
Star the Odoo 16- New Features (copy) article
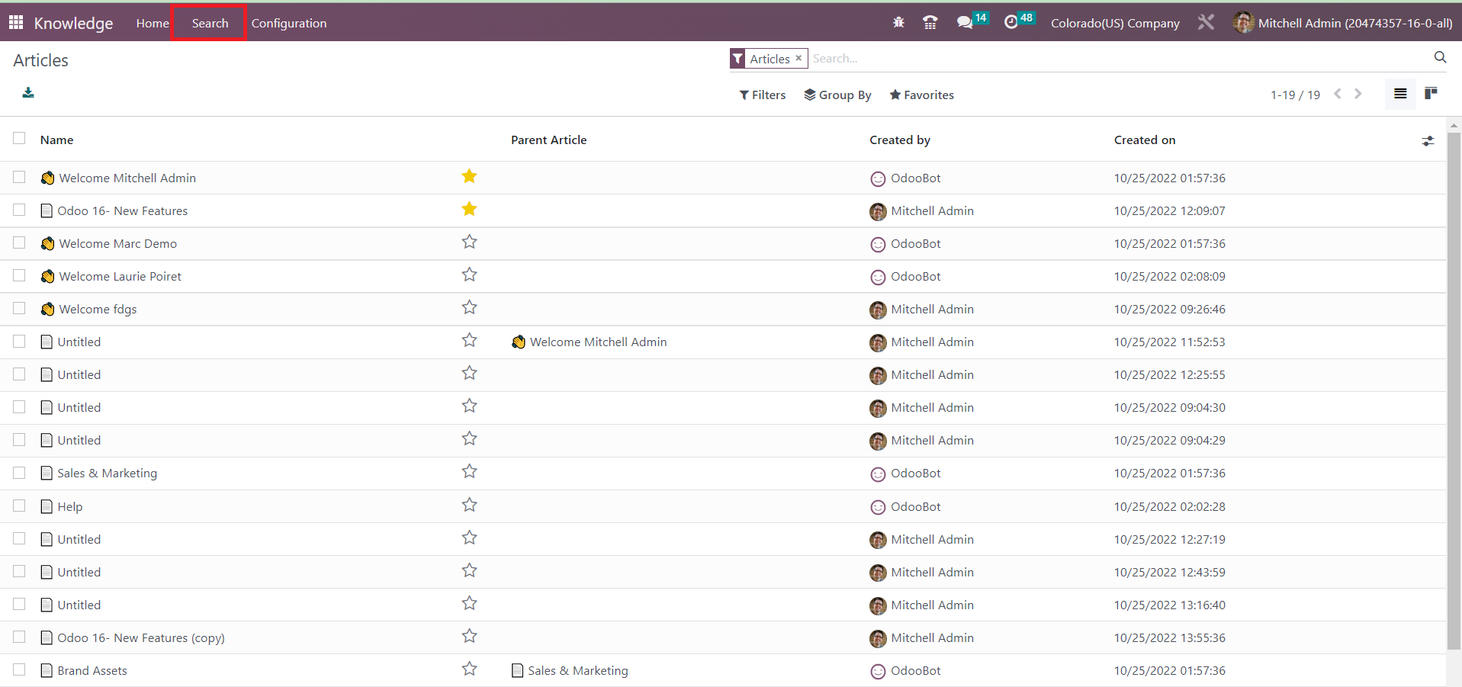click(x=469, y=637)
